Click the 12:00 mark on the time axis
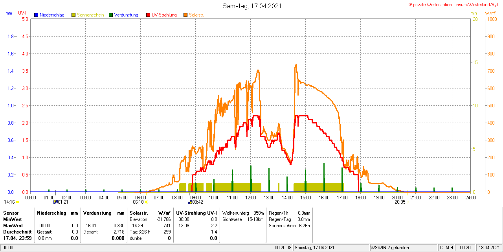The width and height of the screenshot is (503, 252). tap(250, 197)
